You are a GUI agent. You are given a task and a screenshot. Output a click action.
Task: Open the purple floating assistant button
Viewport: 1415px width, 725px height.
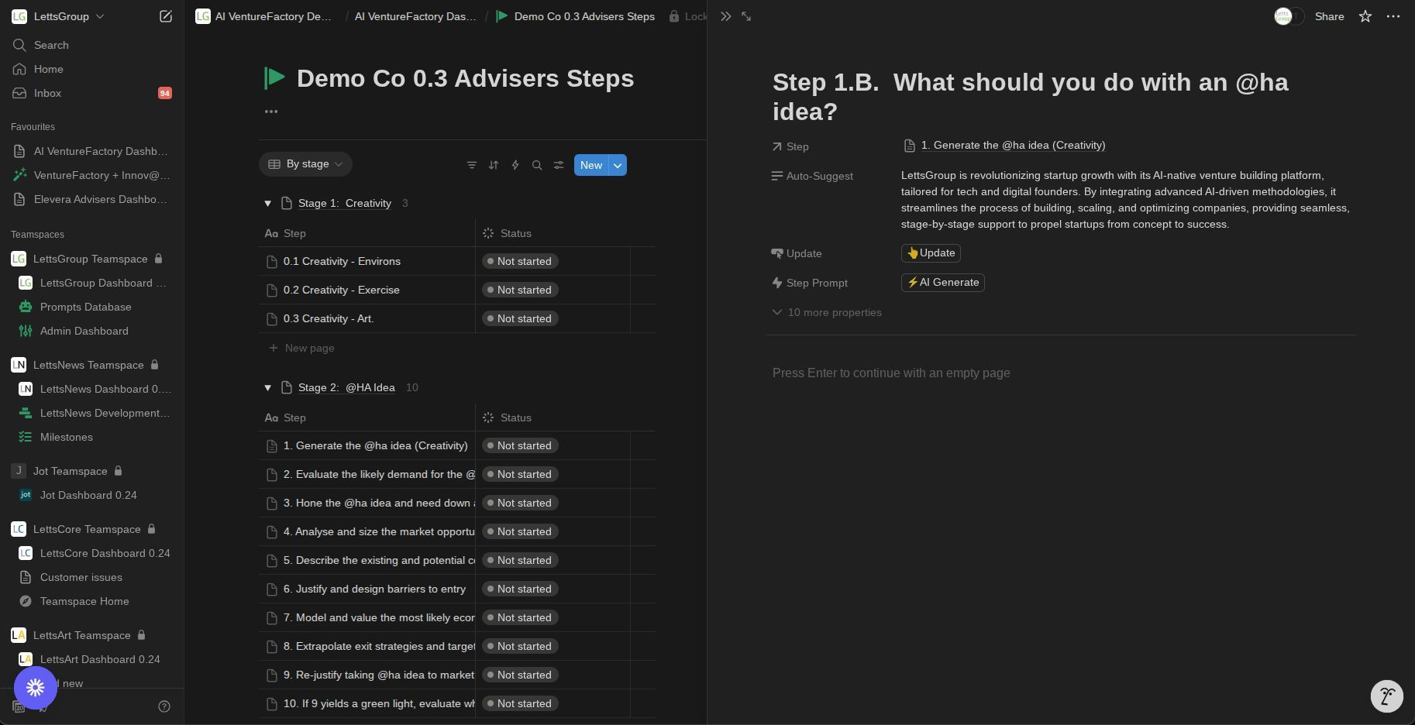point(36,687)
